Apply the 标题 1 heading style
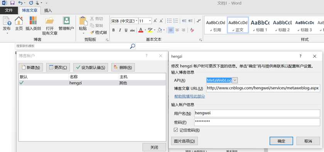 click(260, 25)
